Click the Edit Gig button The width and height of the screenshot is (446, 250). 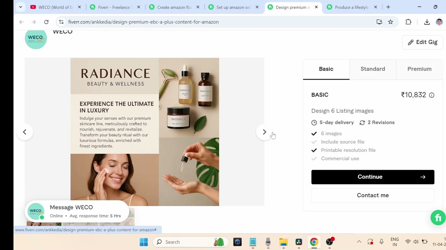click(x=422, y=42)
